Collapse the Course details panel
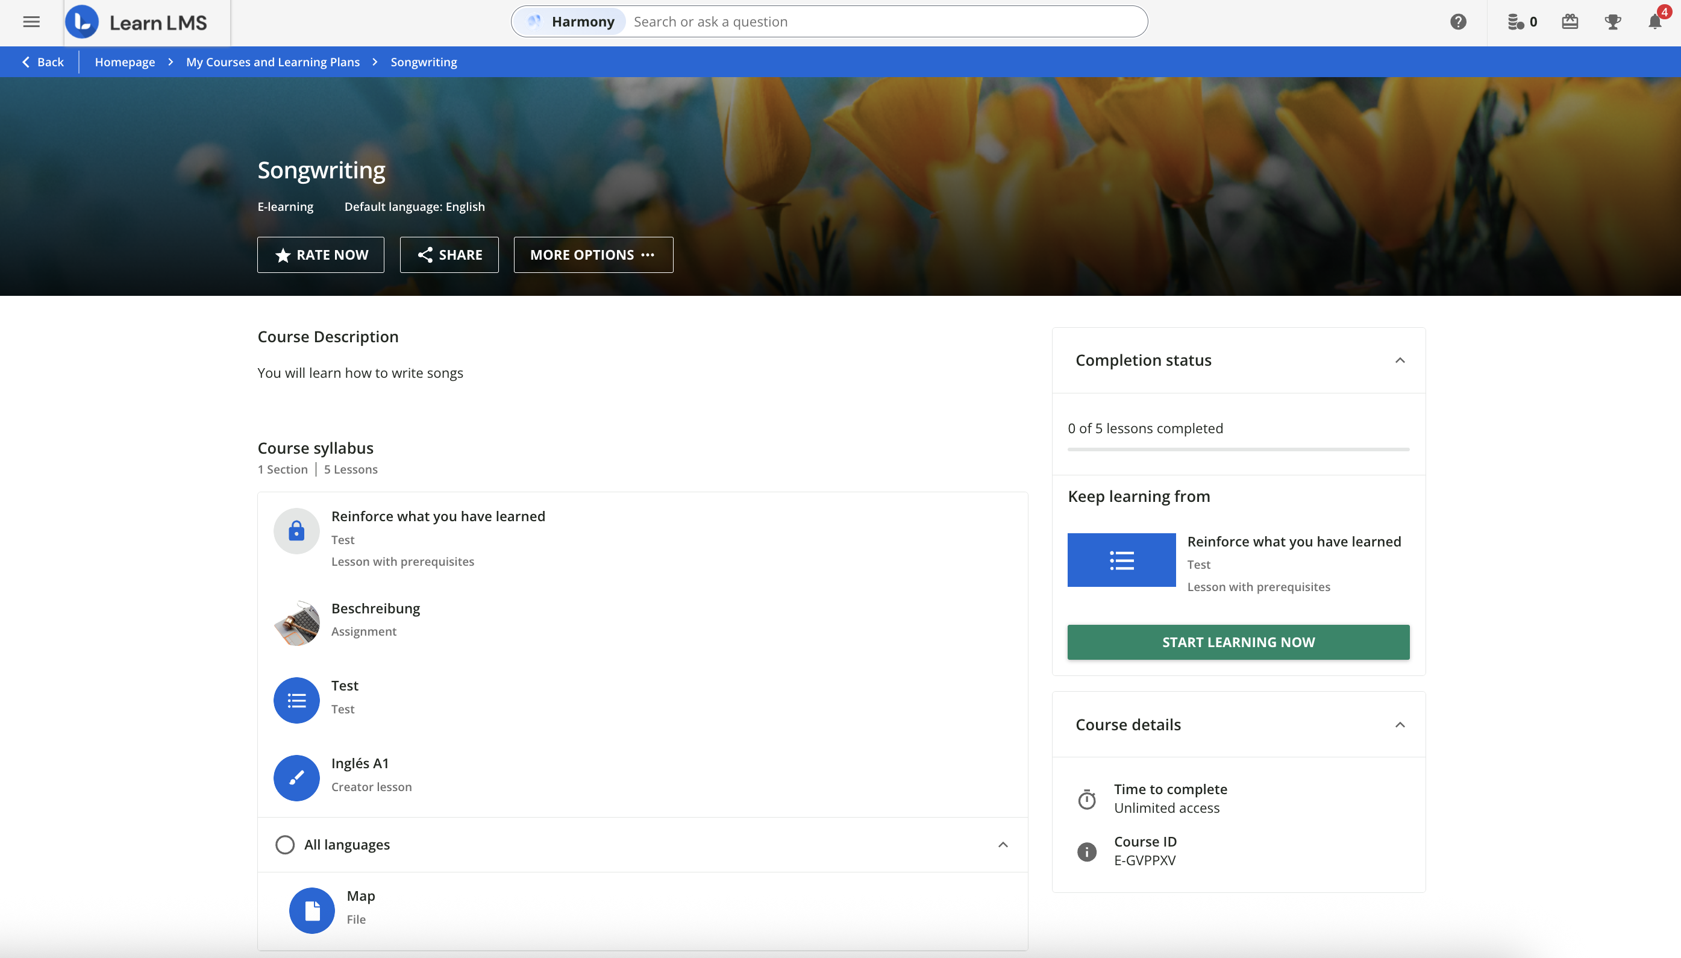 [x=1400, y=724]
